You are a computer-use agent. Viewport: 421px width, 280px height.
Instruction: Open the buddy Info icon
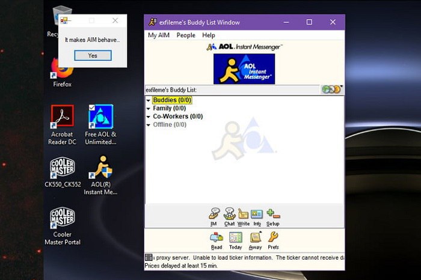click(257, 217)
